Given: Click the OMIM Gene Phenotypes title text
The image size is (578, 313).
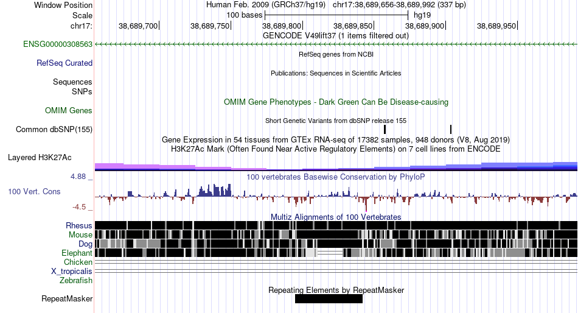Looking at the screenshot, I should pyautogui.click(x=336, y=102).
